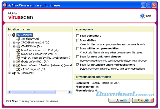Image resolution: width=160 pixels, height=109 pixels.
Task: Select temp2 on 'cstevens-xp-2nd' (N:)
Action: pyautogui.click(x=40, y=54)
